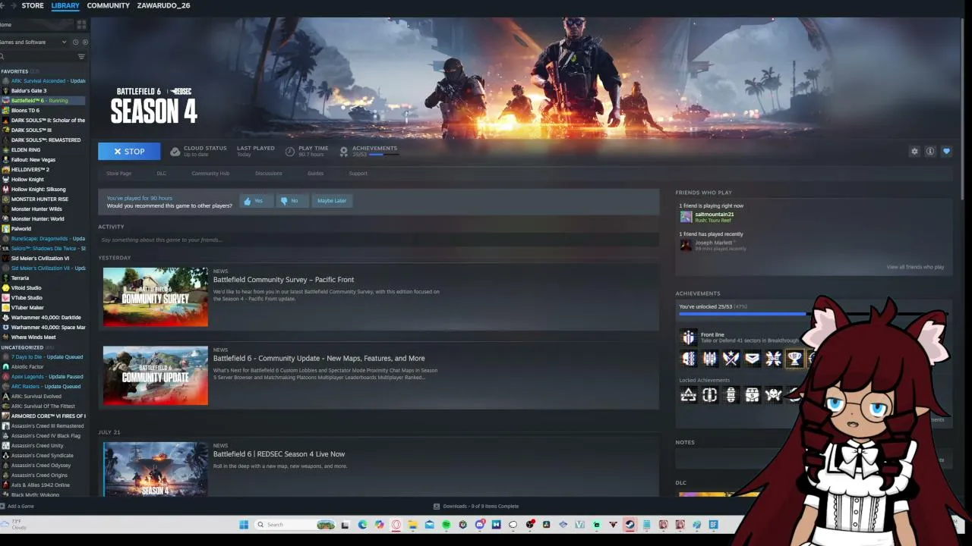
Task: Click the Front line achievement icon
Action: (x=688, y=337)
